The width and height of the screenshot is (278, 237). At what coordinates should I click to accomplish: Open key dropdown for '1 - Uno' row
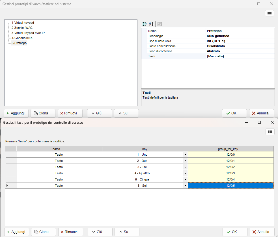[185, 155]
